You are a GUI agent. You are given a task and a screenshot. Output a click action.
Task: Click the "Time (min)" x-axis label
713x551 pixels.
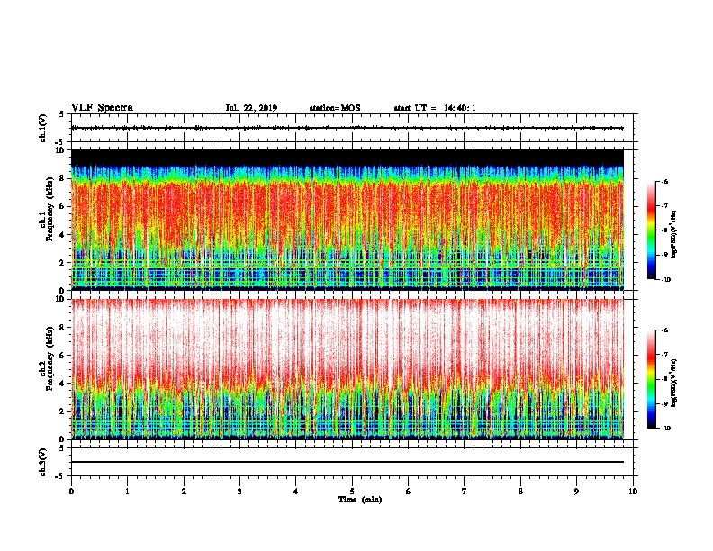[360, 500]
